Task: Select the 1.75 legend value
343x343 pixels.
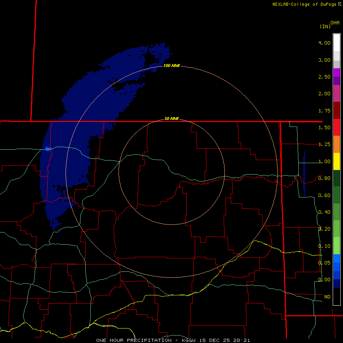Action: 324,111
